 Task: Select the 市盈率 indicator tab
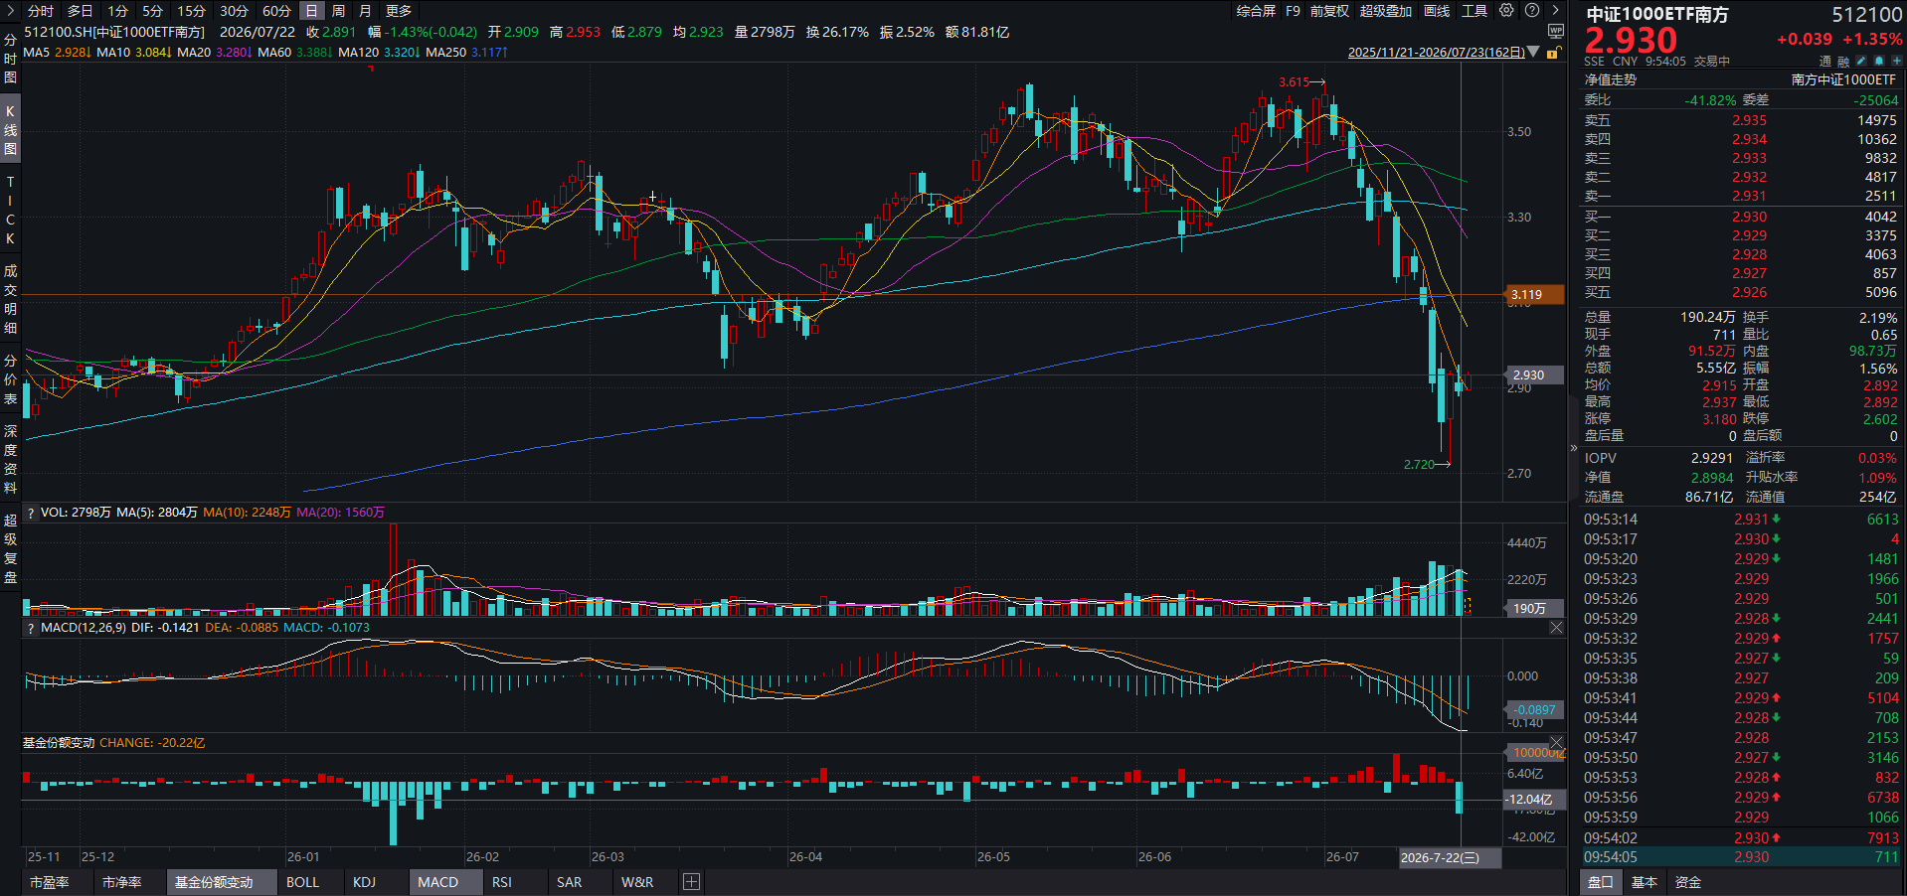coord(50,882)
